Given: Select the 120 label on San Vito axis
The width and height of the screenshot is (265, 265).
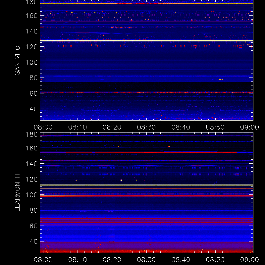Looking at the screenshot, I should click(31, 47).
